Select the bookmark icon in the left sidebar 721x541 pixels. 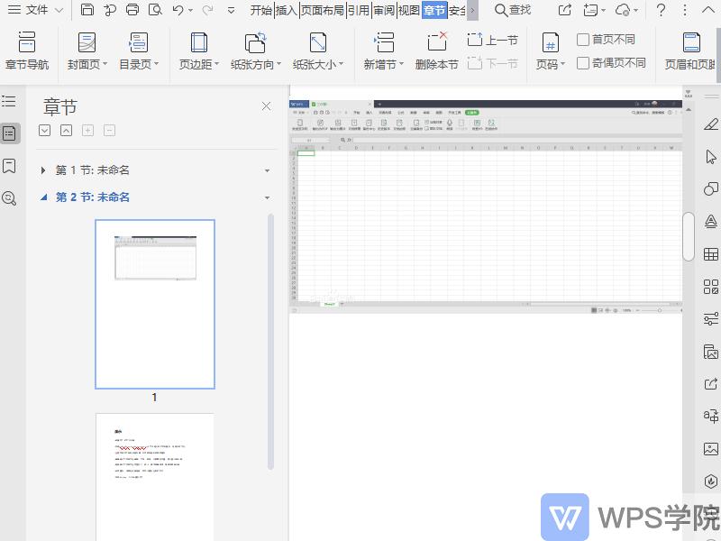[x=11, y=167]
